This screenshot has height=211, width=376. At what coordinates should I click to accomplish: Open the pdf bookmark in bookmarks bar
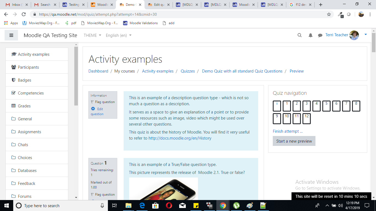(71, 23)
